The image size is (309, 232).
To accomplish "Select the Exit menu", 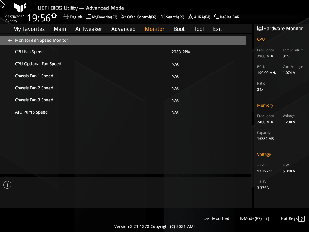I will click(217, 29).
